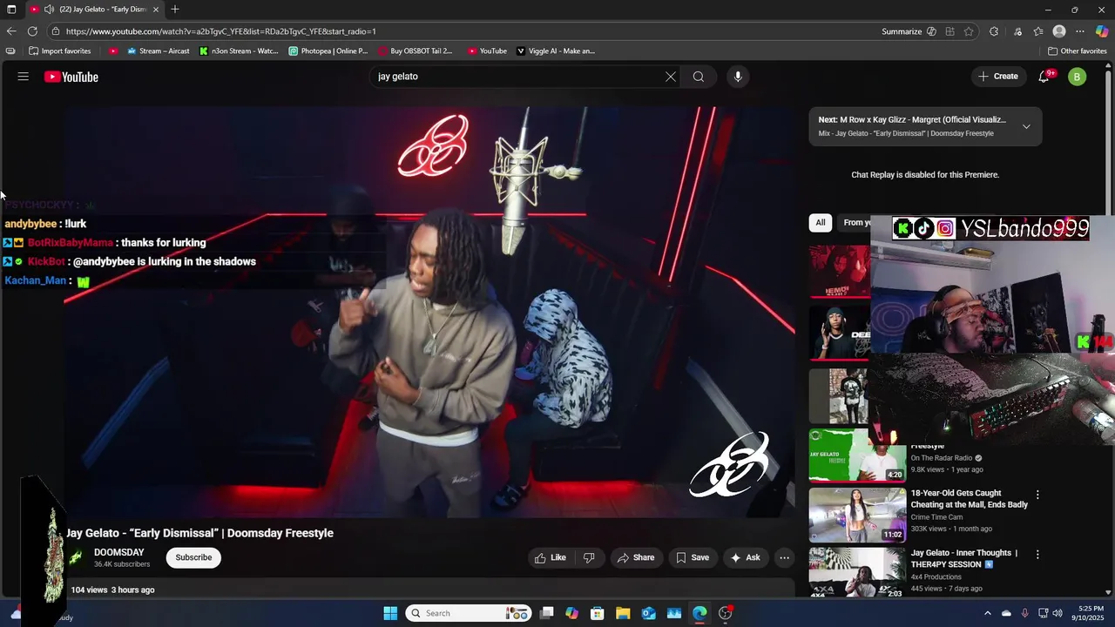Clear the search box with the X

671,77
